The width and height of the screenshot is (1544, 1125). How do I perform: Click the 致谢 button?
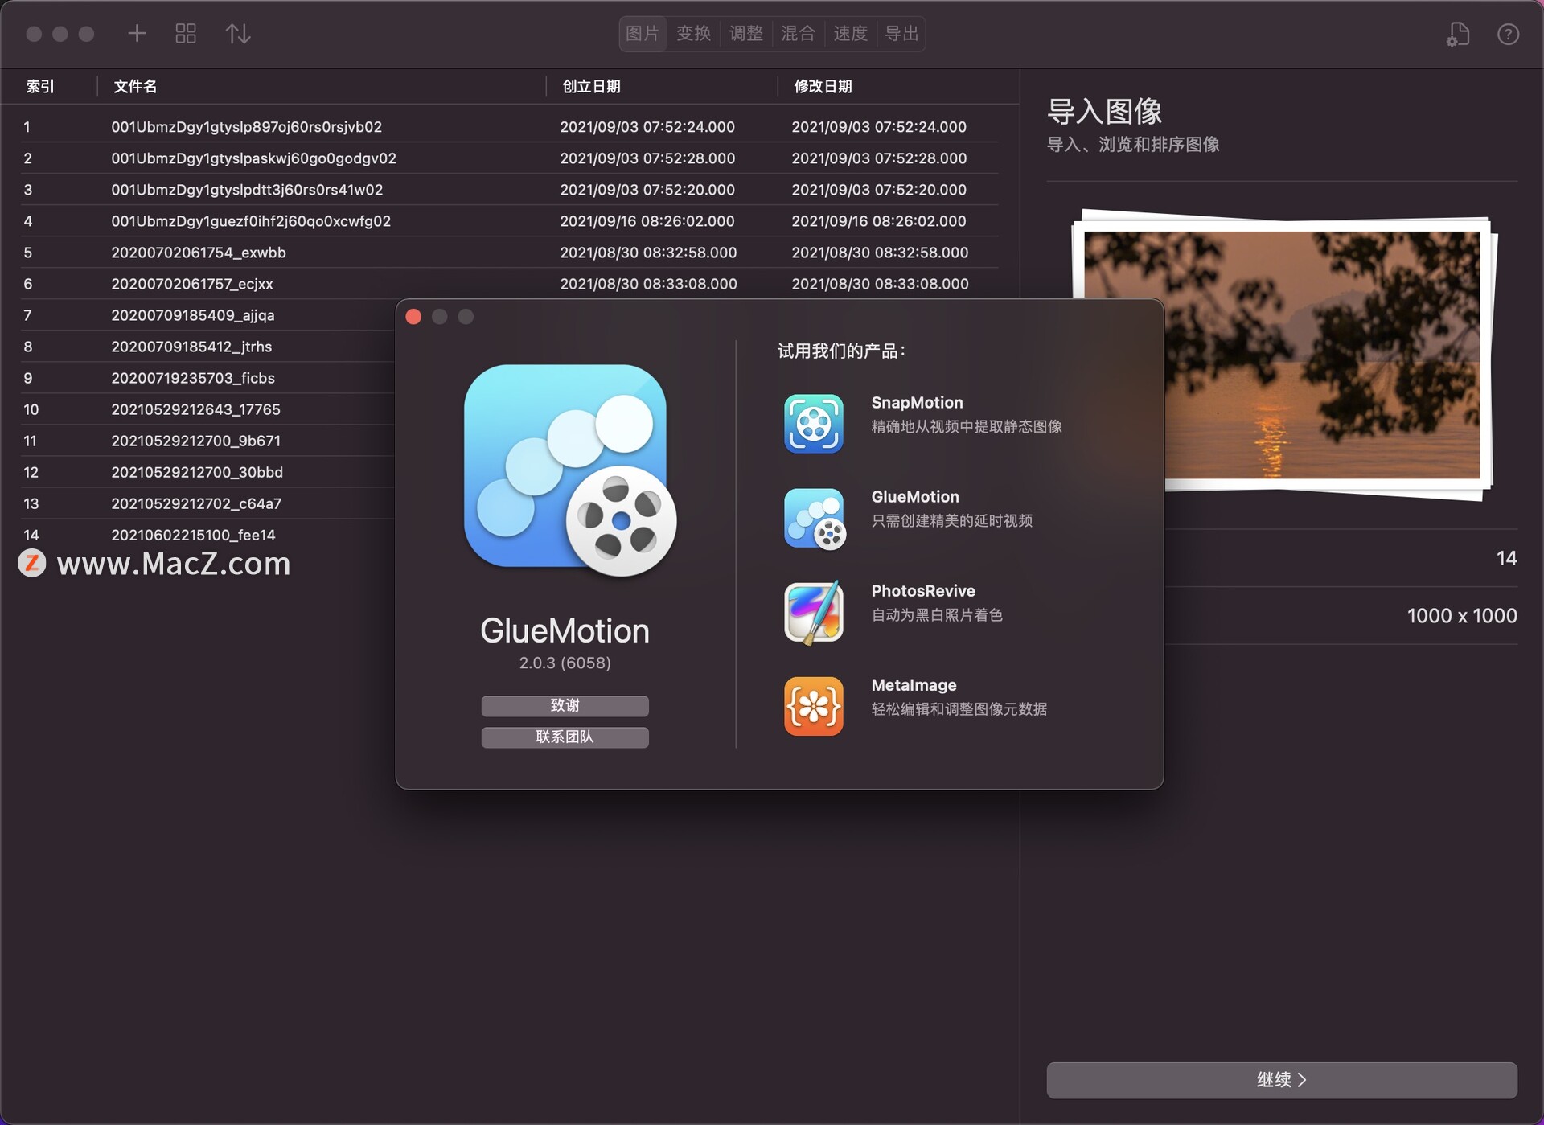[x=565, y=705]
